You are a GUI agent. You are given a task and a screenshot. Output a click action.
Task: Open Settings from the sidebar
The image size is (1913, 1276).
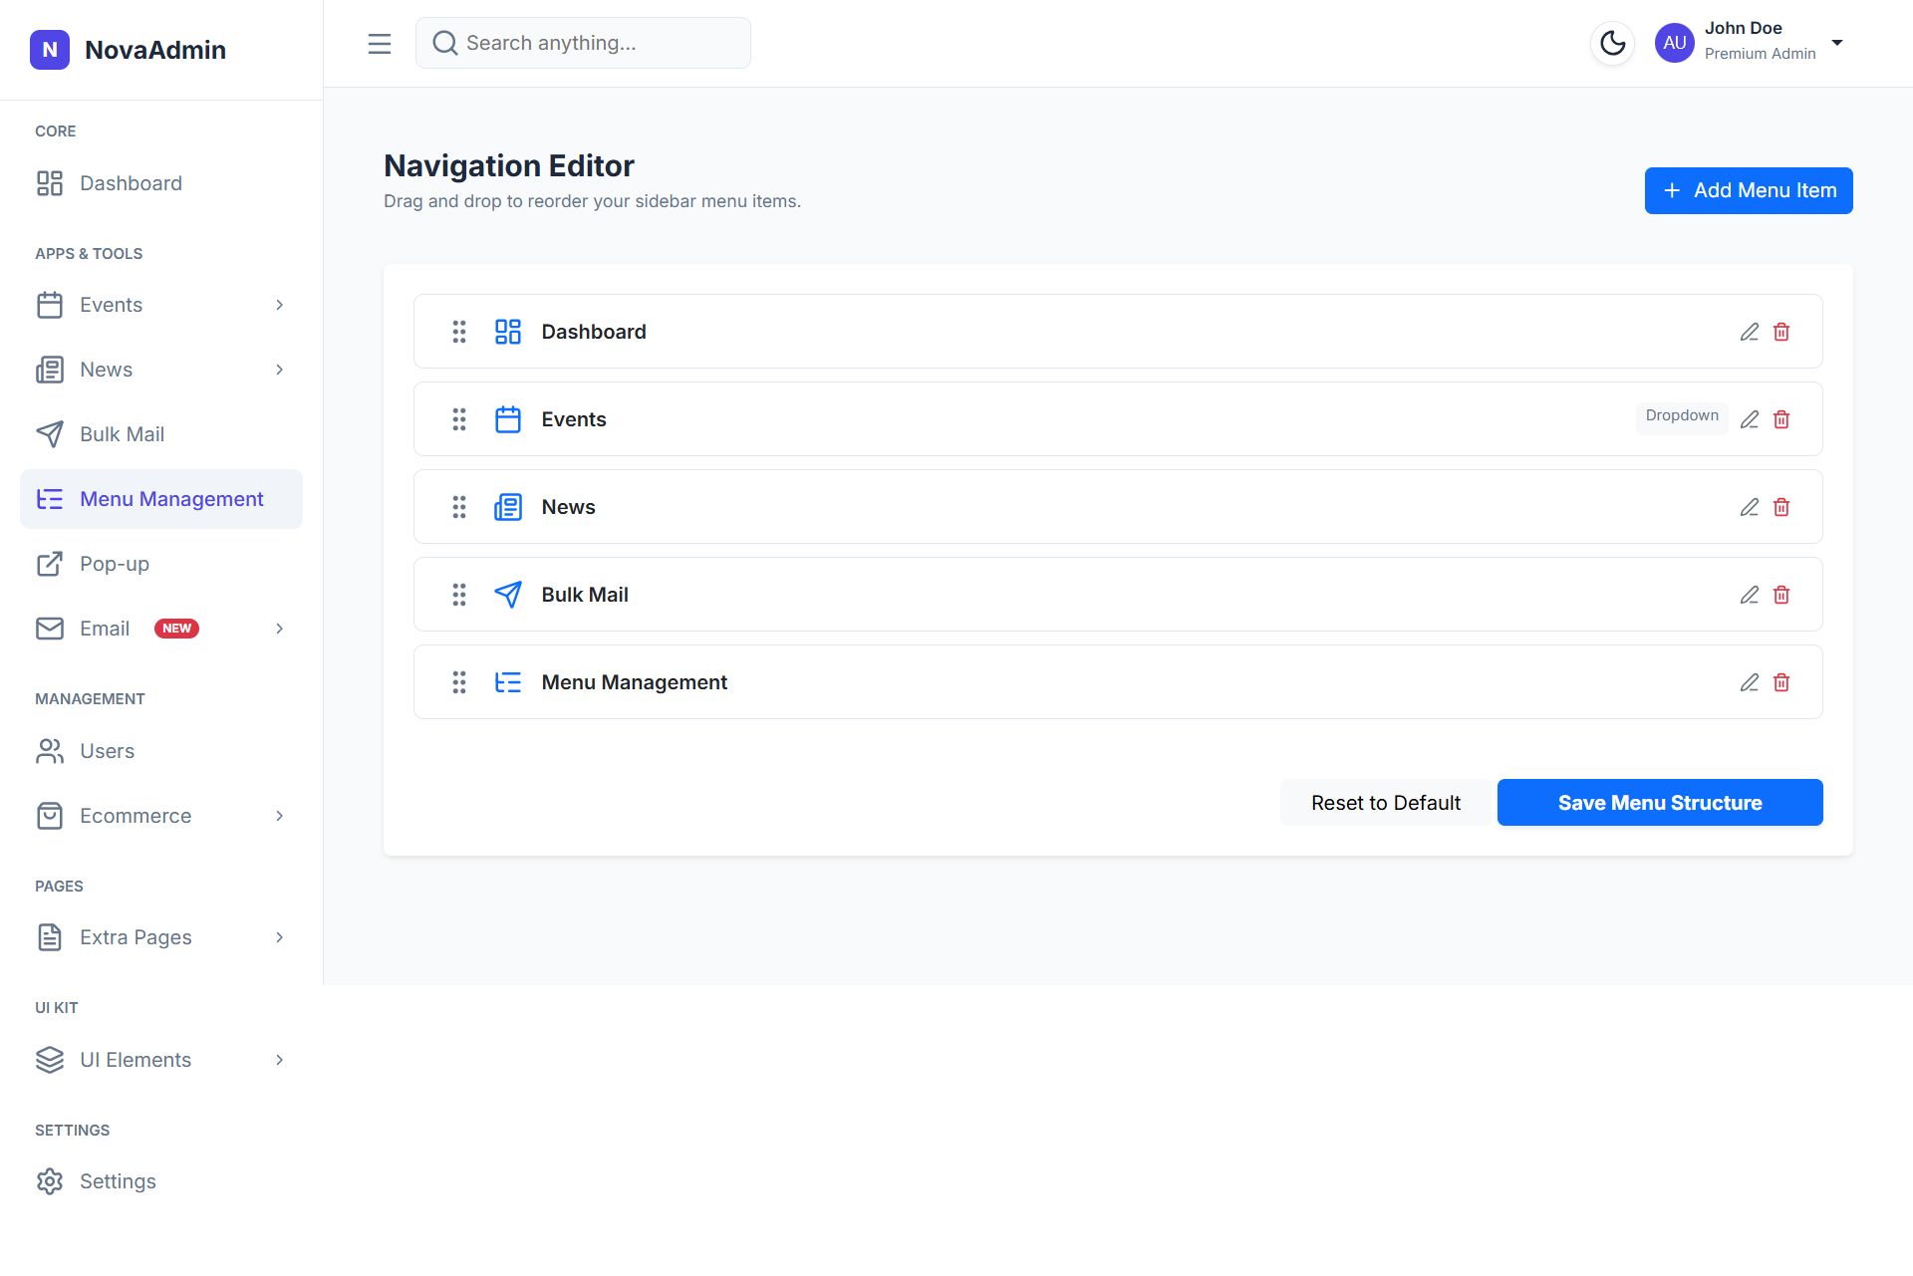click(x=118, y=1181)
